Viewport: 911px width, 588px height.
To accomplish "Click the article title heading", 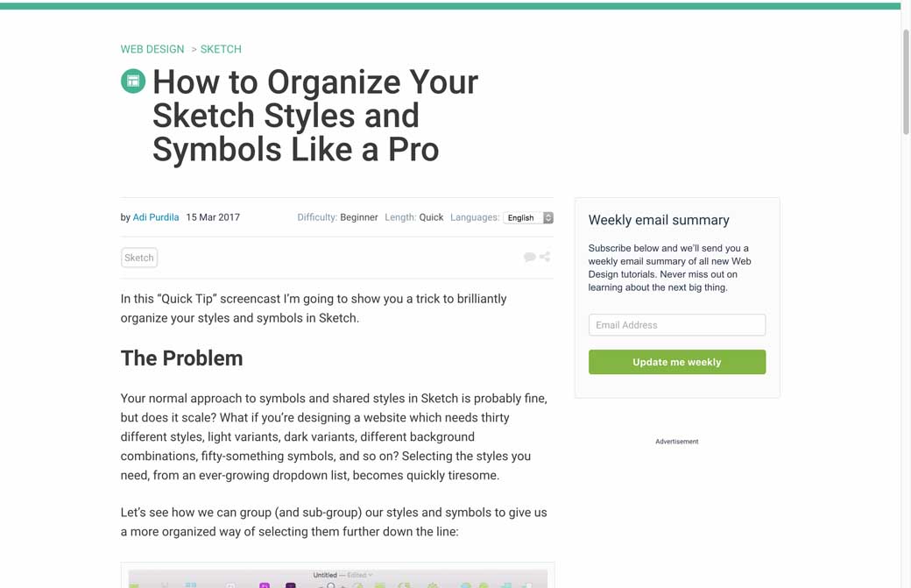I will coord(315,116).
